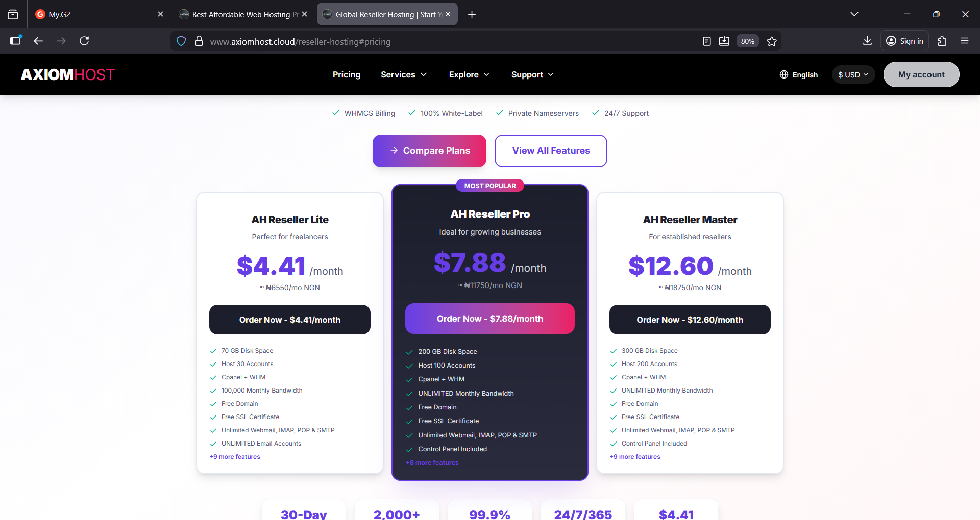Click the install app icon in the address bar
980x520 pixels.
click(x=724, y=41)
